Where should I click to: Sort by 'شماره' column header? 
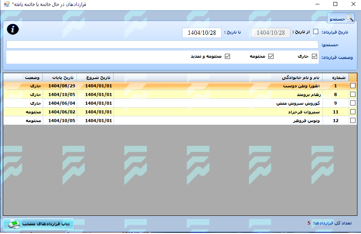[x=336, y=77]
